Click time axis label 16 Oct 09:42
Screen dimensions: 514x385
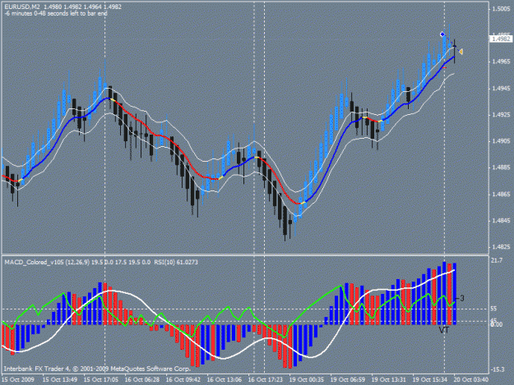coord(183,380)
